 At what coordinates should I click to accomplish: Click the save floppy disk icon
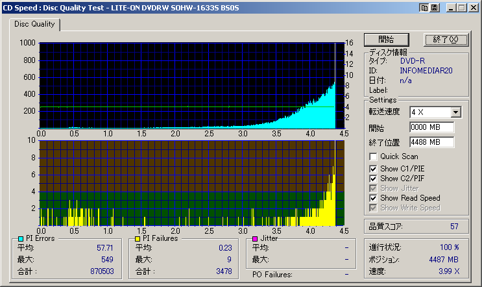tap(435, 8)
